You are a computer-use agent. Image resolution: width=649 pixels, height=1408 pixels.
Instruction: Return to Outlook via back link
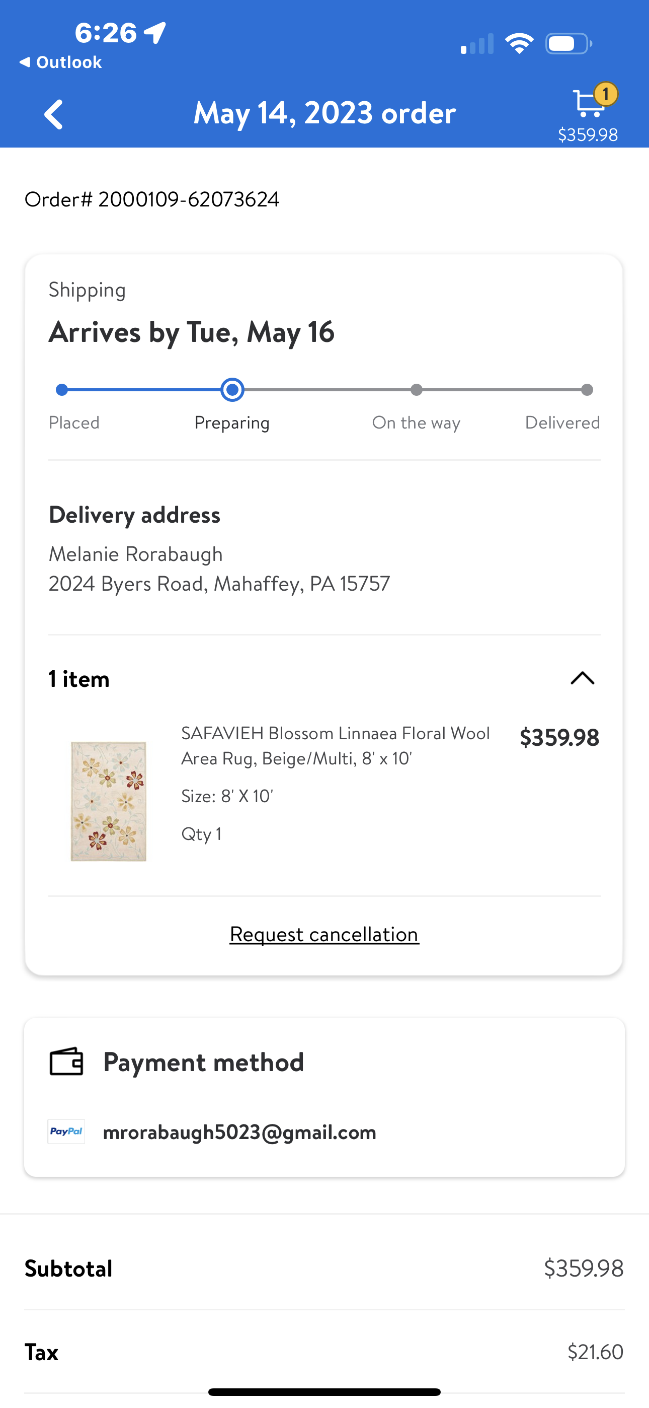pos(61,62)
